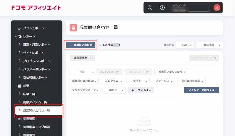
Task: Open the ステータス filter dropdown
Action: click(163, 81)
